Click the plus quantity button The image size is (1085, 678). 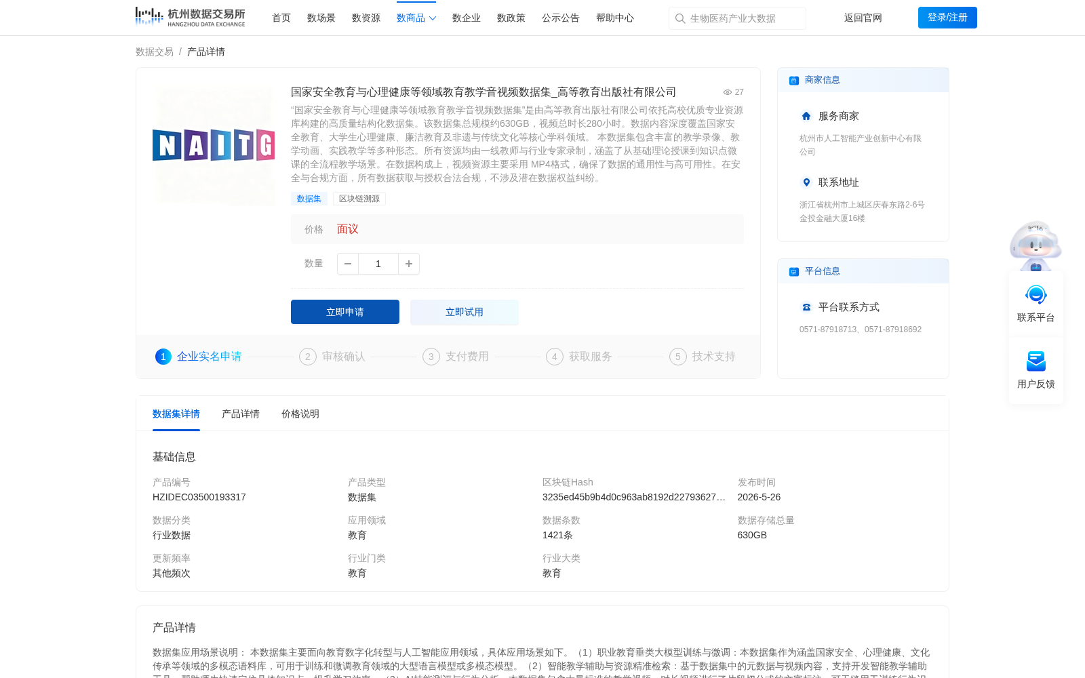click(409, 264)
